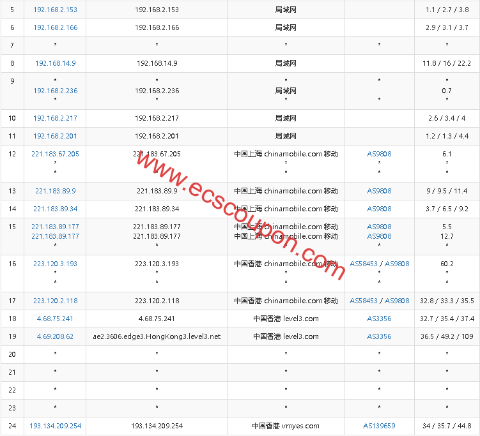The height and width of the screenshot is (436, 480).
Task: Open AS9808 link in hop 17
Action: coord(397,301)
